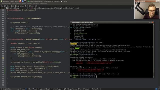Open the Test Results pane
The image size is (160, 90).
coord(94,89)
